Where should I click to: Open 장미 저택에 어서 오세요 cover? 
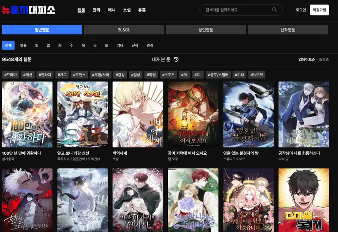pos(193,115)
